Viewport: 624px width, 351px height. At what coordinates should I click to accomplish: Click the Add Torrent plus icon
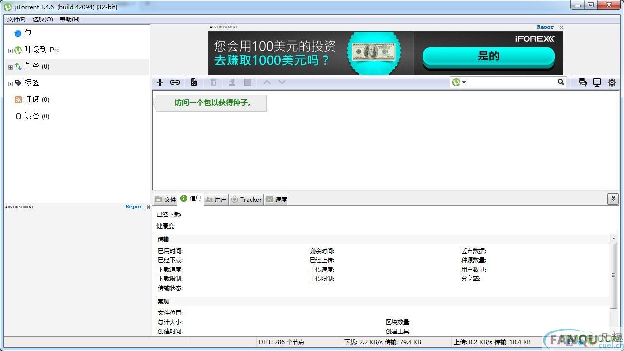tap(160, 82)
